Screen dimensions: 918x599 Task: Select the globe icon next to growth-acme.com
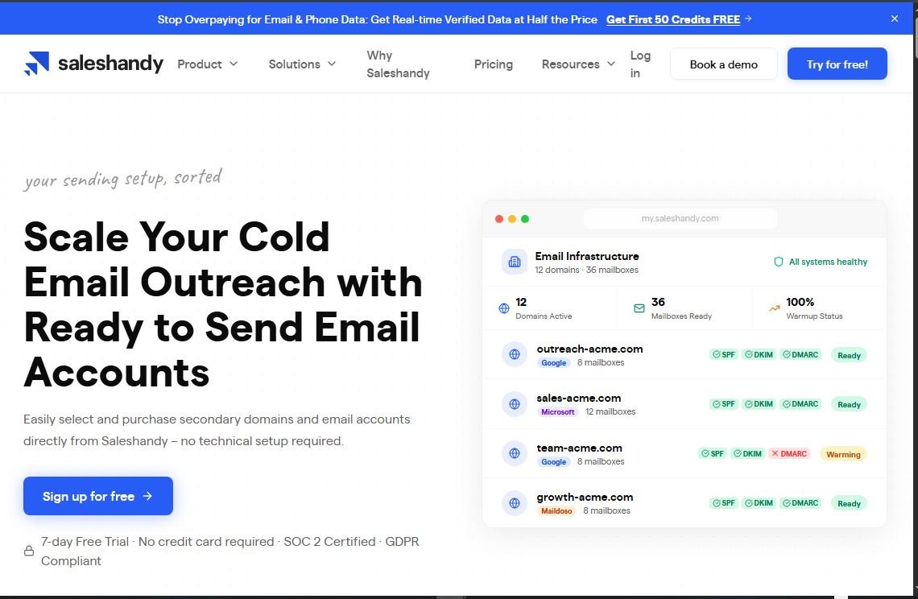pos(514,502)
